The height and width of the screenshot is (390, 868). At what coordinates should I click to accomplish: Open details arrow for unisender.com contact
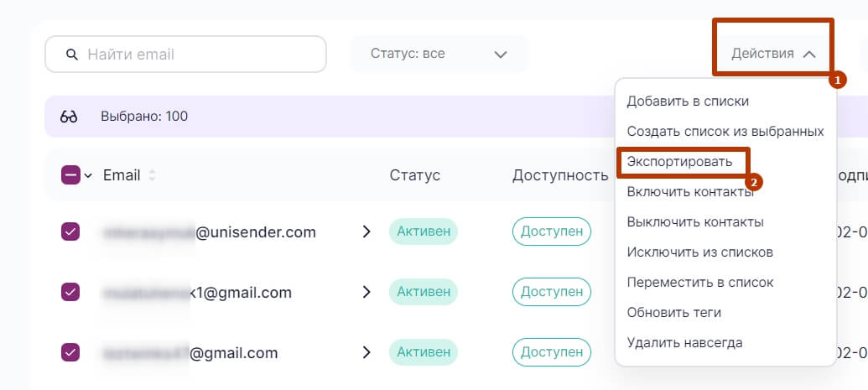pos(366,231)
